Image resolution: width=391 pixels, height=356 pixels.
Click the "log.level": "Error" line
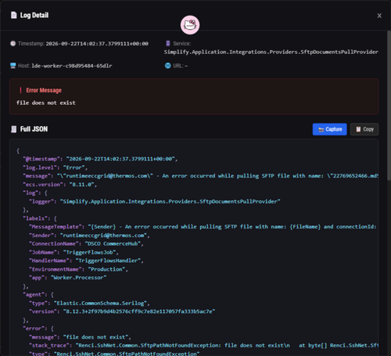coord(55,167)
